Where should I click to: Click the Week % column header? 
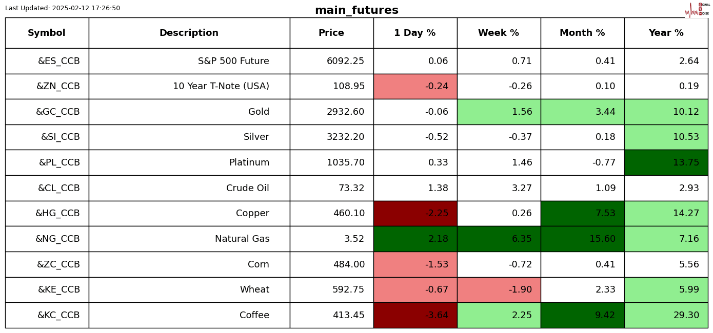499,33
